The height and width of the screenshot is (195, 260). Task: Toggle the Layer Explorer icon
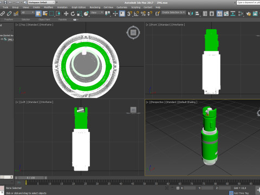(x=212, y=14)
